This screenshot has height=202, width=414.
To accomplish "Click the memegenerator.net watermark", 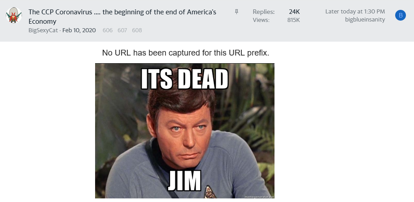I will [x=259, y=197].
